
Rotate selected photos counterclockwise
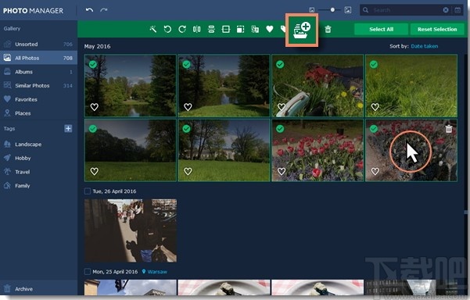167,29
